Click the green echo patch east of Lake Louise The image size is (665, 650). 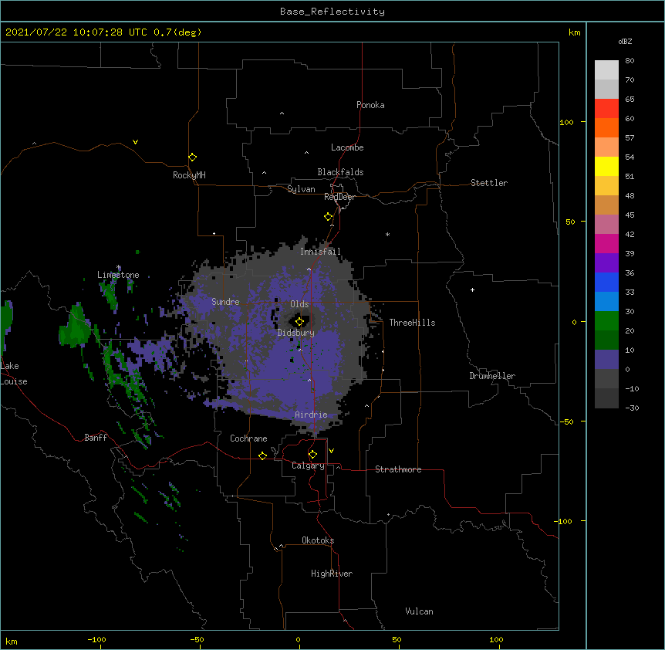coord(76,327)
